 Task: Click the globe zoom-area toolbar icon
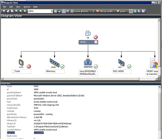68,11
